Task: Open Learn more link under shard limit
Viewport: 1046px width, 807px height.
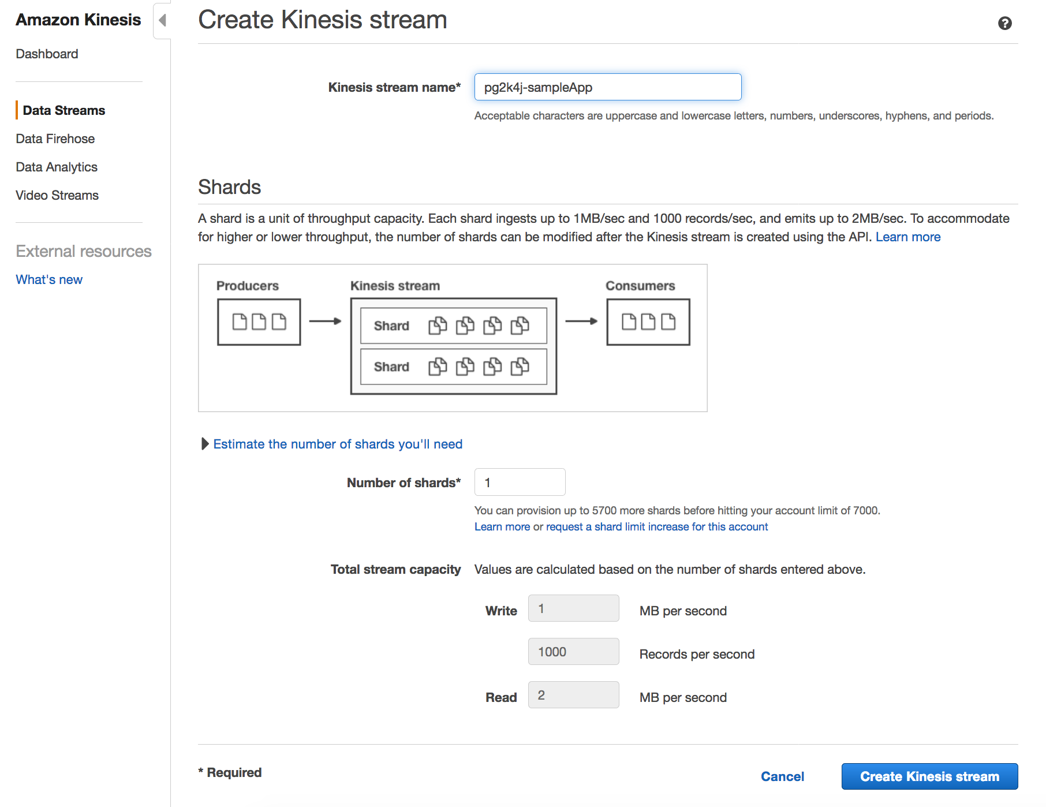Action: click(x=502, y=526)
